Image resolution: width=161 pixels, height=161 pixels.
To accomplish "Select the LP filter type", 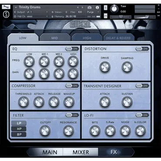I will point(19,123).
